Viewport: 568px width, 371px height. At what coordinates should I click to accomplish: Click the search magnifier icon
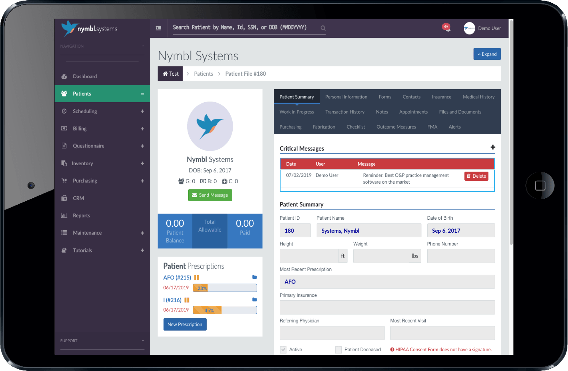(x=323, y=28)
